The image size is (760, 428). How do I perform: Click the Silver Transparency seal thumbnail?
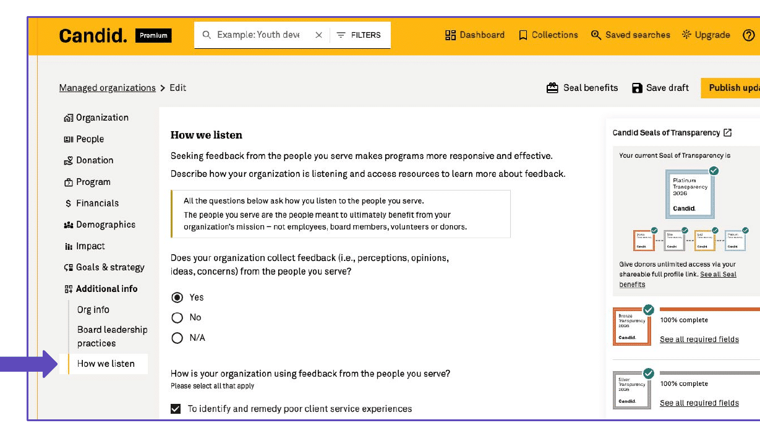(632, 390)
